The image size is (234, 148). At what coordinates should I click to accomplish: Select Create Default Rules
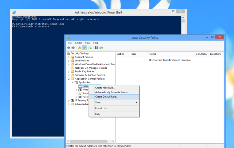coord(114,96)
